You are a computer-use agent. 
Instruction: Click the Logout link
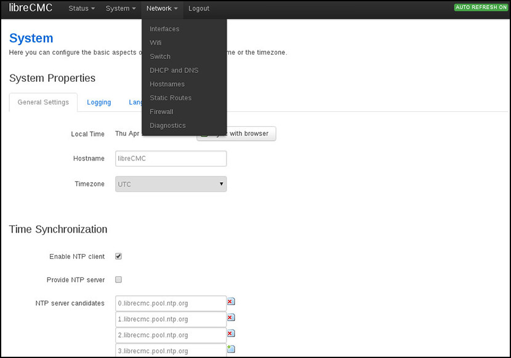click(199, 9)
